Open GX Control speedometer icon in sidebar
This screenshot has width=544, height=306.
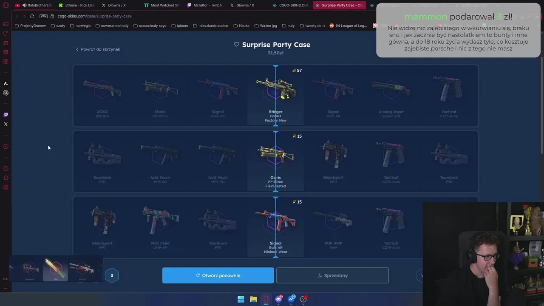pyautogui.click(x=6, y=33)
